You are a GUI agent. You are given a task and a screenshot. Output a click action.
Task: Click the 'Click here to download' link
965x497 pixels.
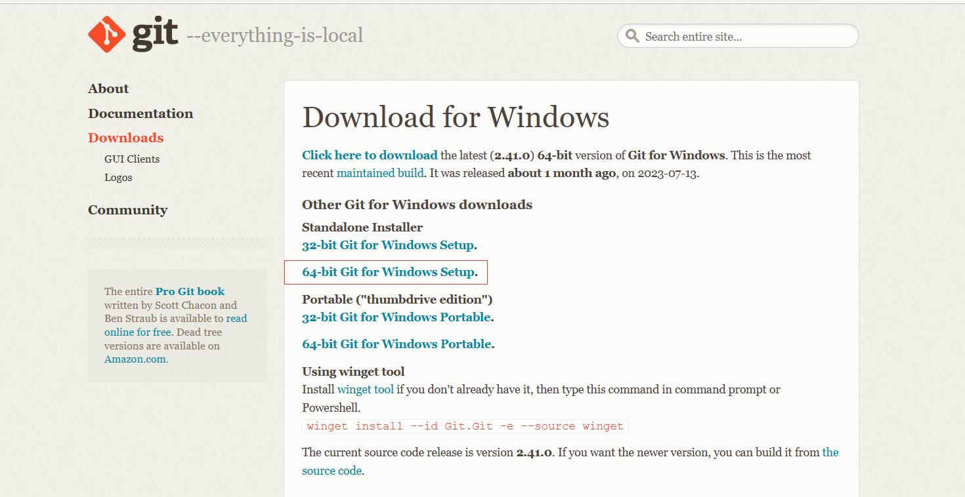coord(370,155)
